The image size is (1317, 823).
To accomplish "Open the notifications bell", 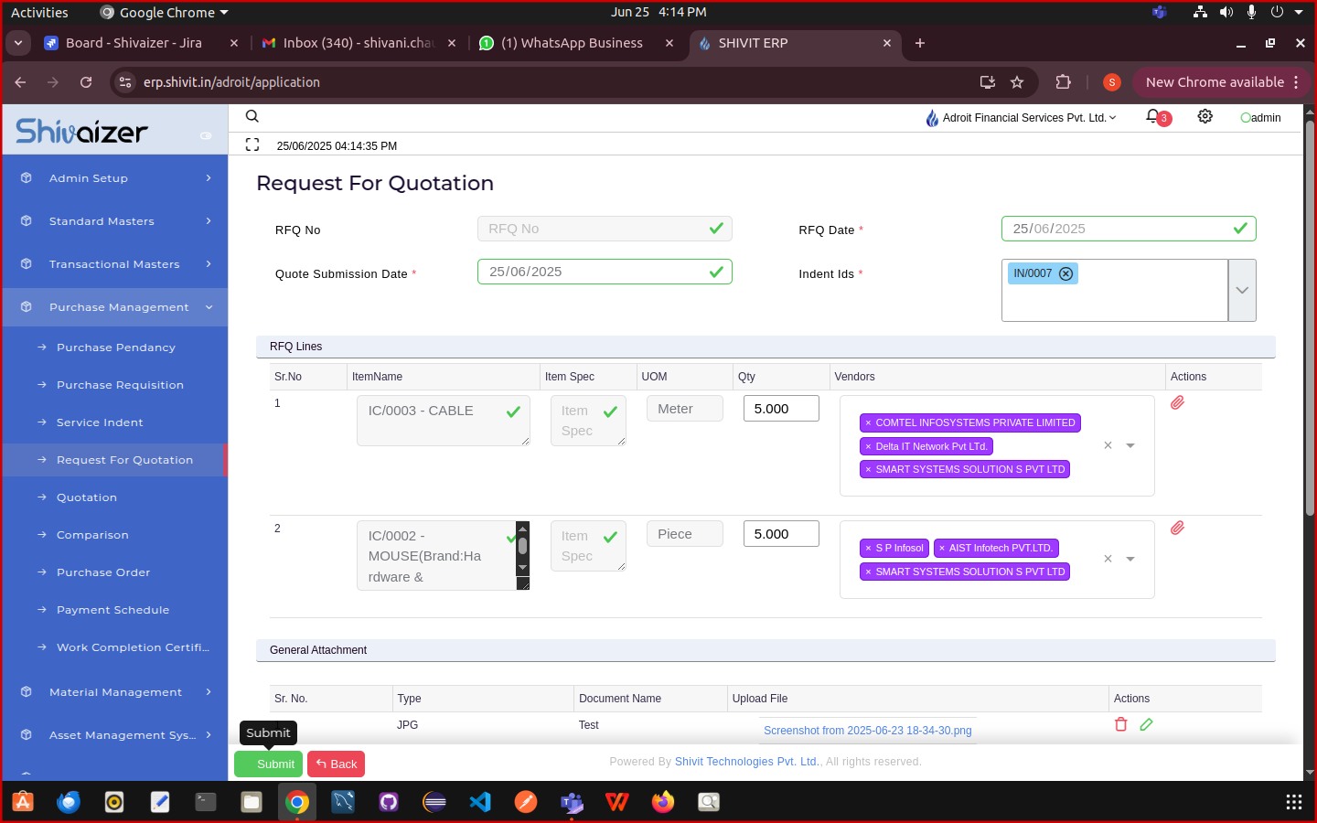I will (1153, 116).
